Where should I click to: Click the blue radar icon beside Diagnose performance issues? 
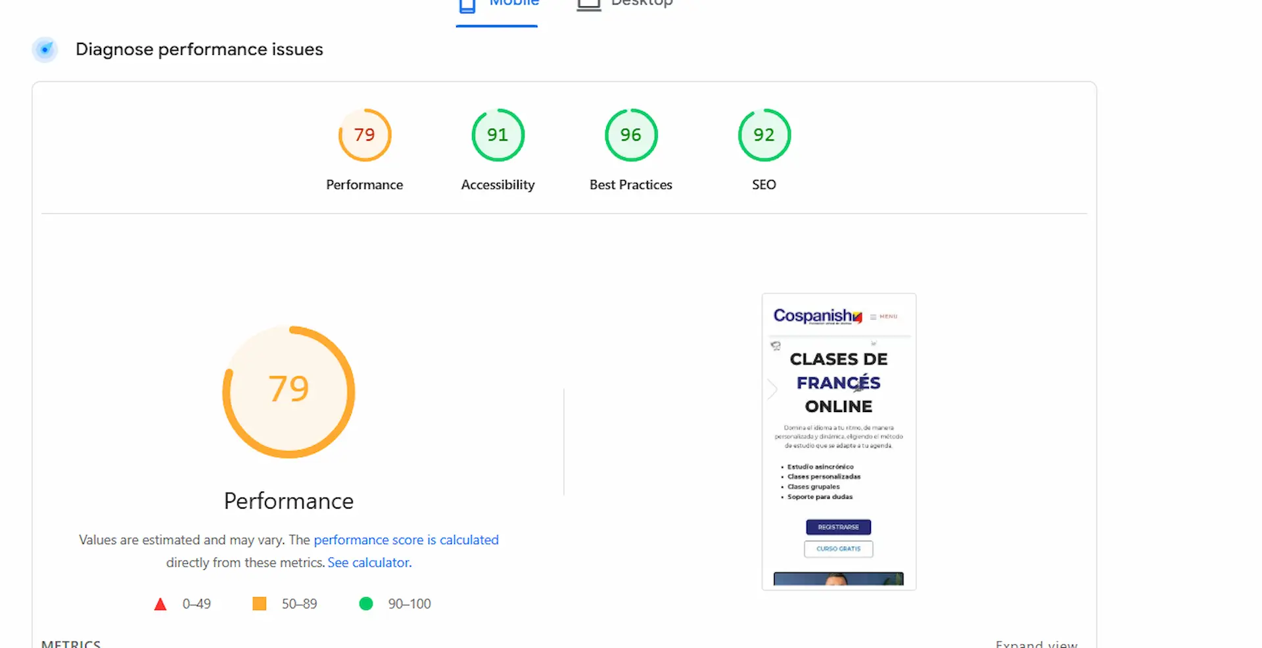click(x=45, y=50)
